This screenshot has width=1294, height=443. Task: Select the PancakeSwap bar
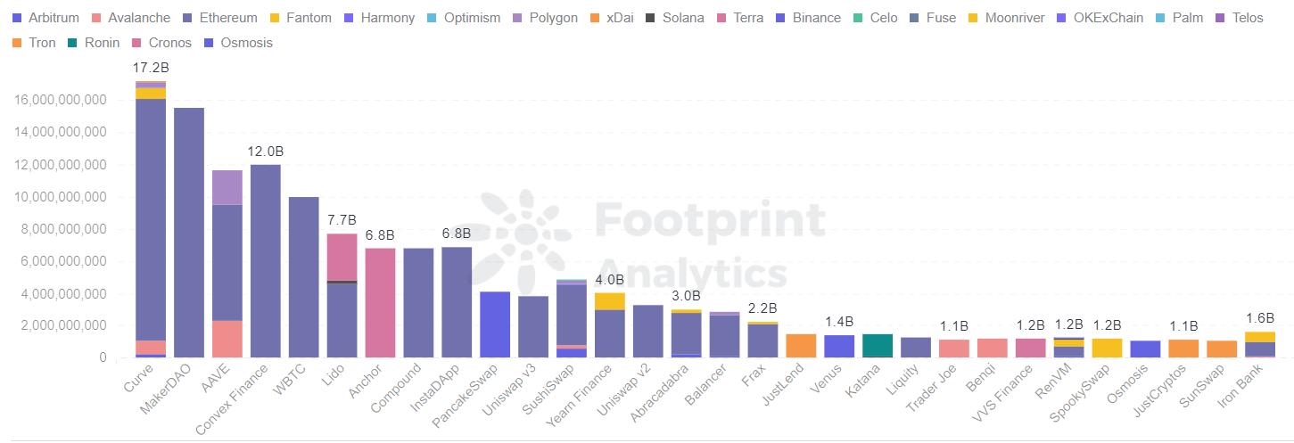495,324
